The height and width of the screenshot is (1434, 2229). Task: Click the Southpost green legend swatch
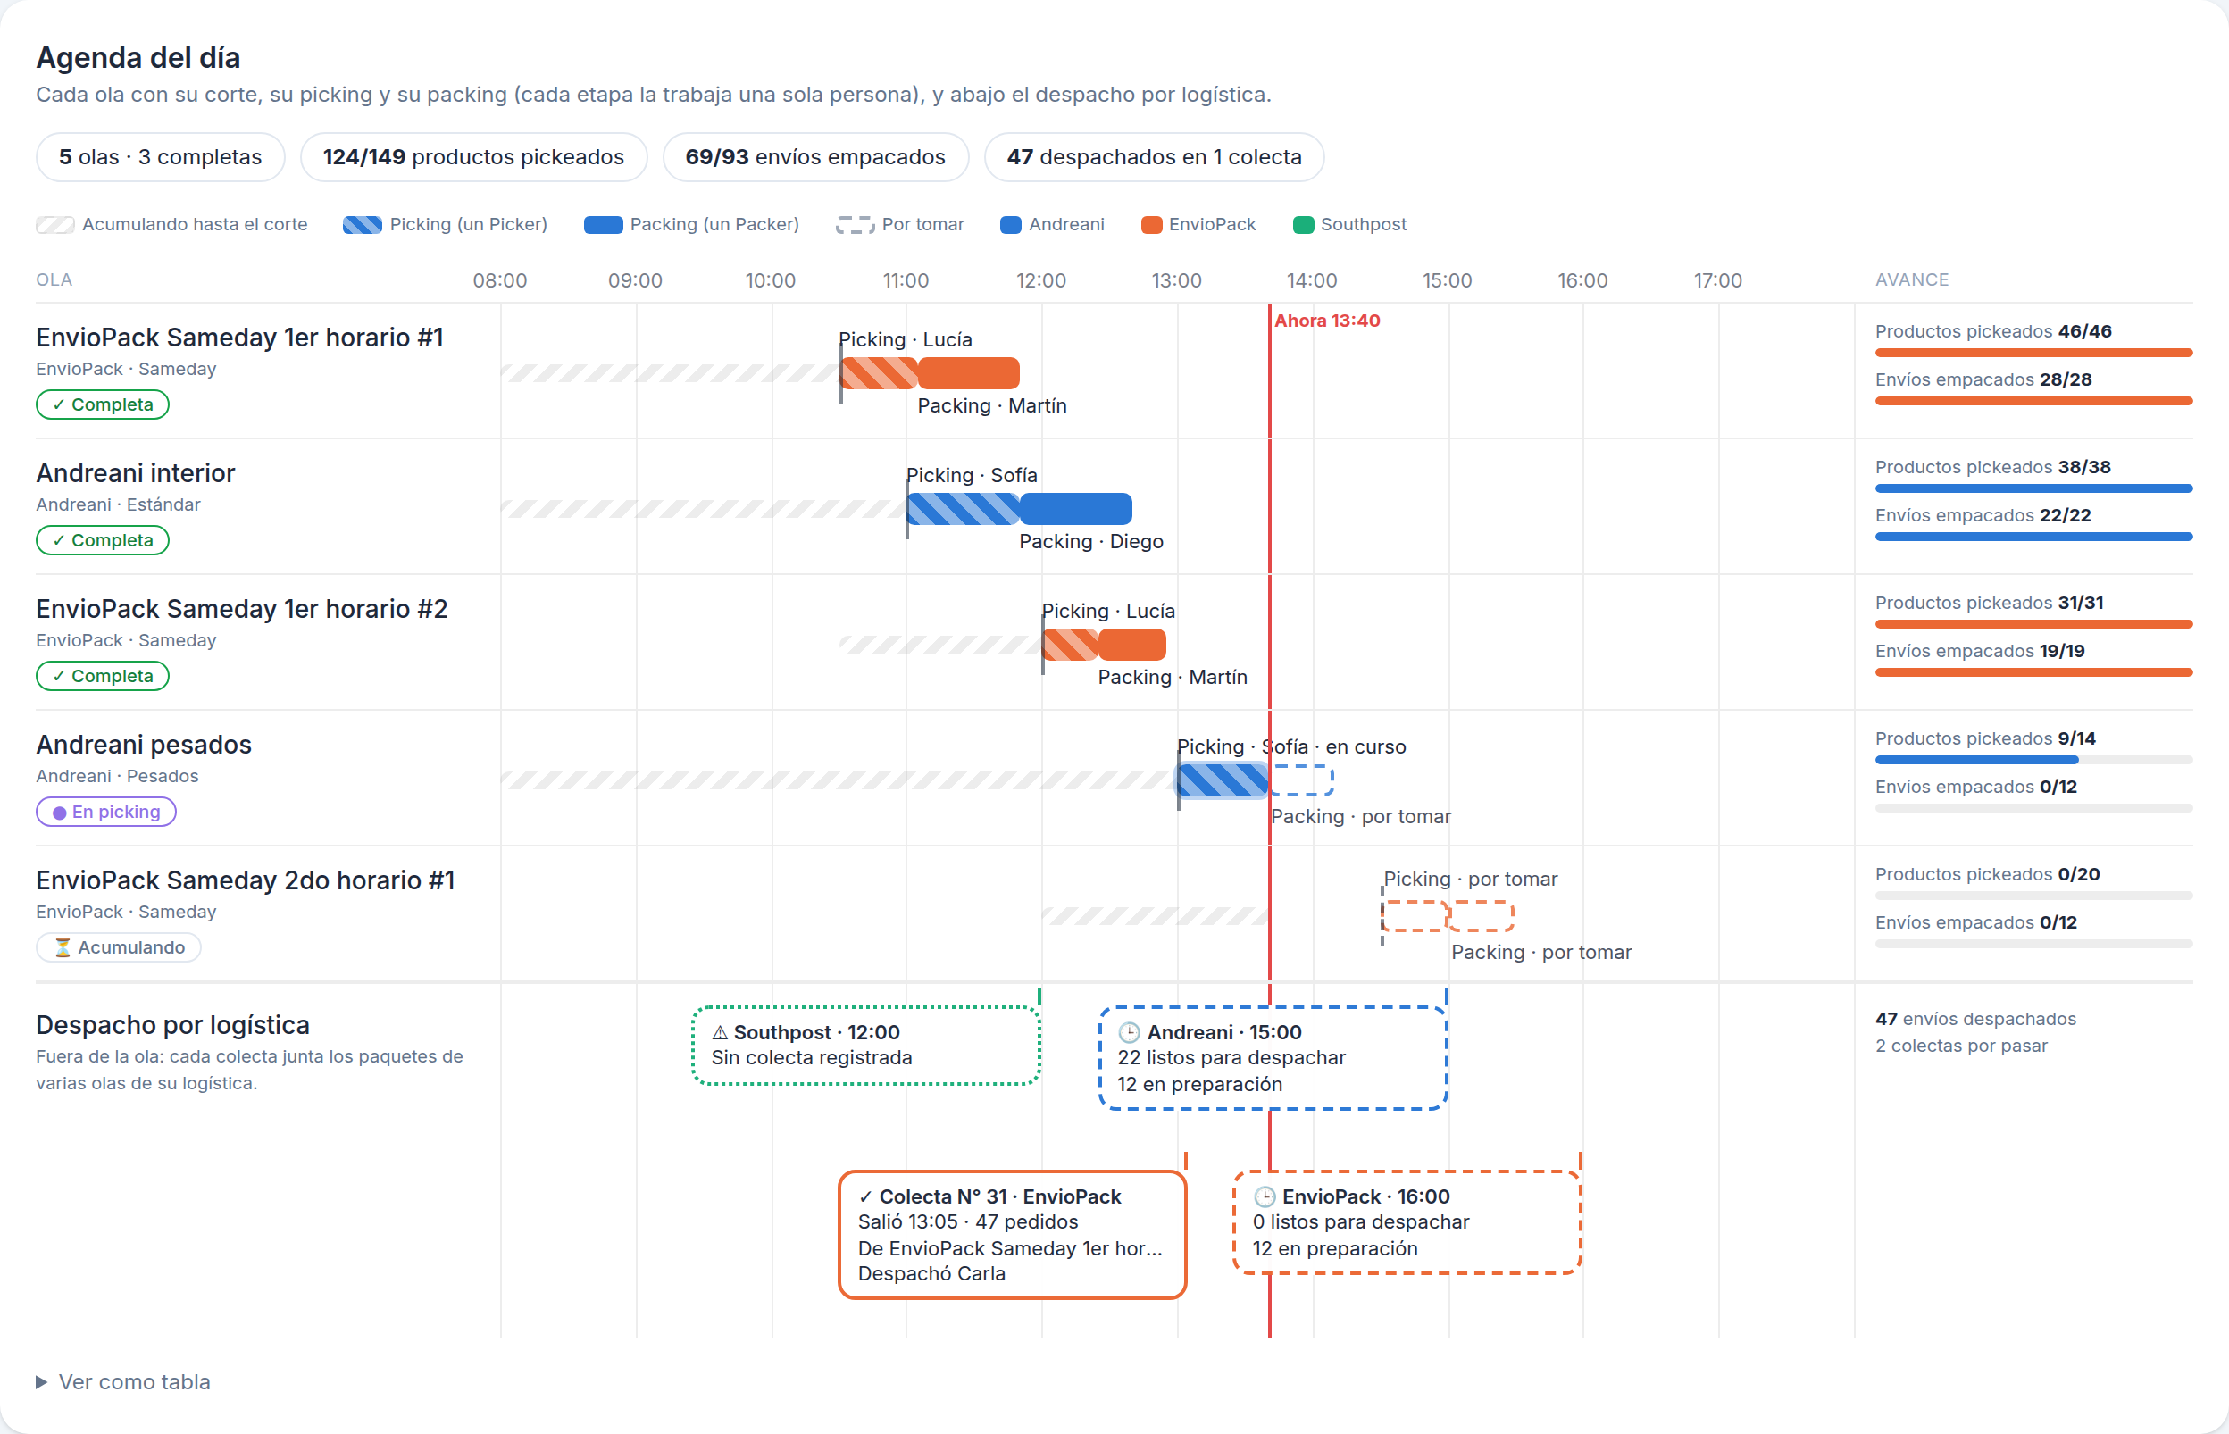pyautogui.click(x=1303, y=224)
